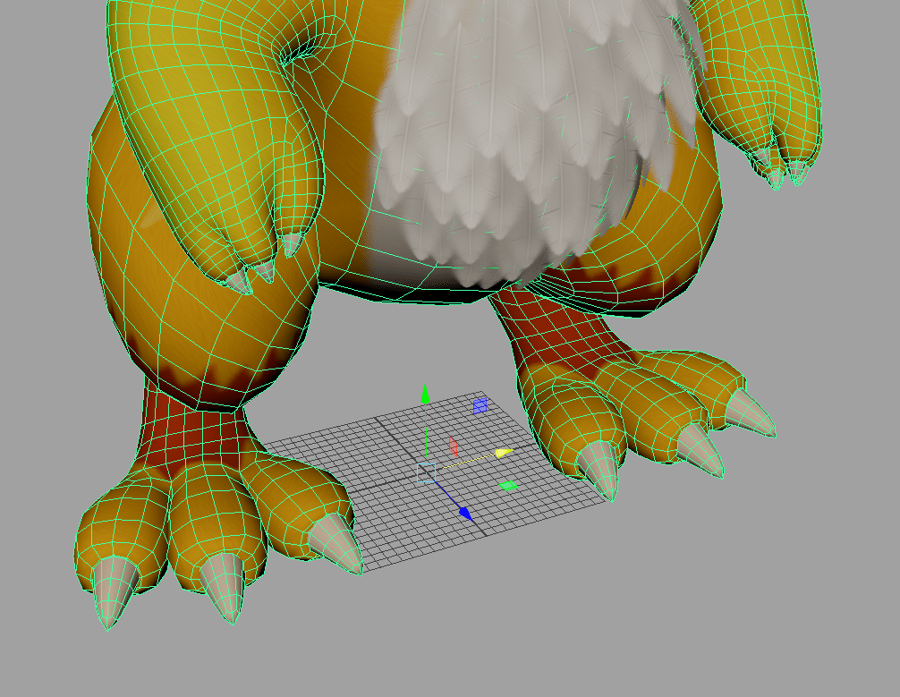The height and width of the screenshot is (697, 900).
Task: Click the blue plane handle of manipulator
Action: [x=480, y=405]
